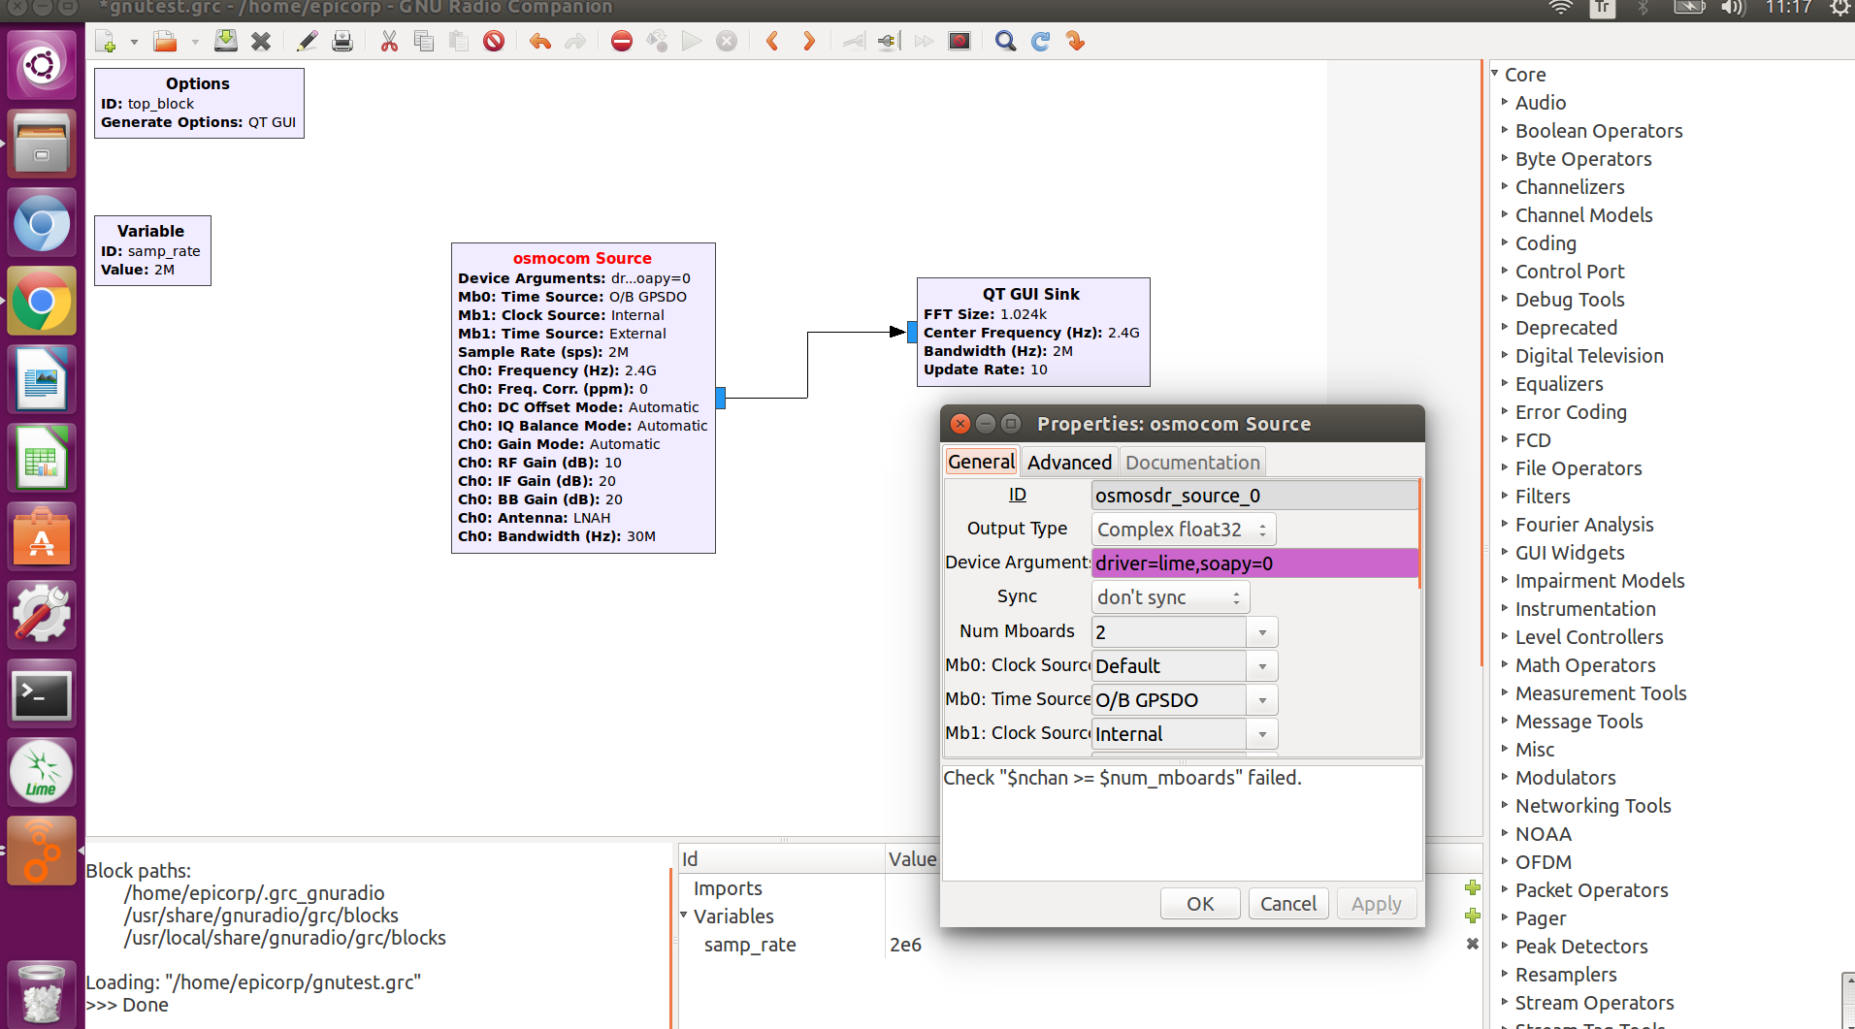Click the Device Arguments input field
Viewport: 1855px width, 1029px height.
click(x=1253, y=563)
